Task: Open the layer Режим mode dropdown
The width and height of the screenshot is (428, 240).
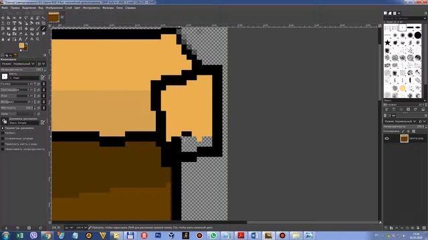Action: [x=401, y=121]
